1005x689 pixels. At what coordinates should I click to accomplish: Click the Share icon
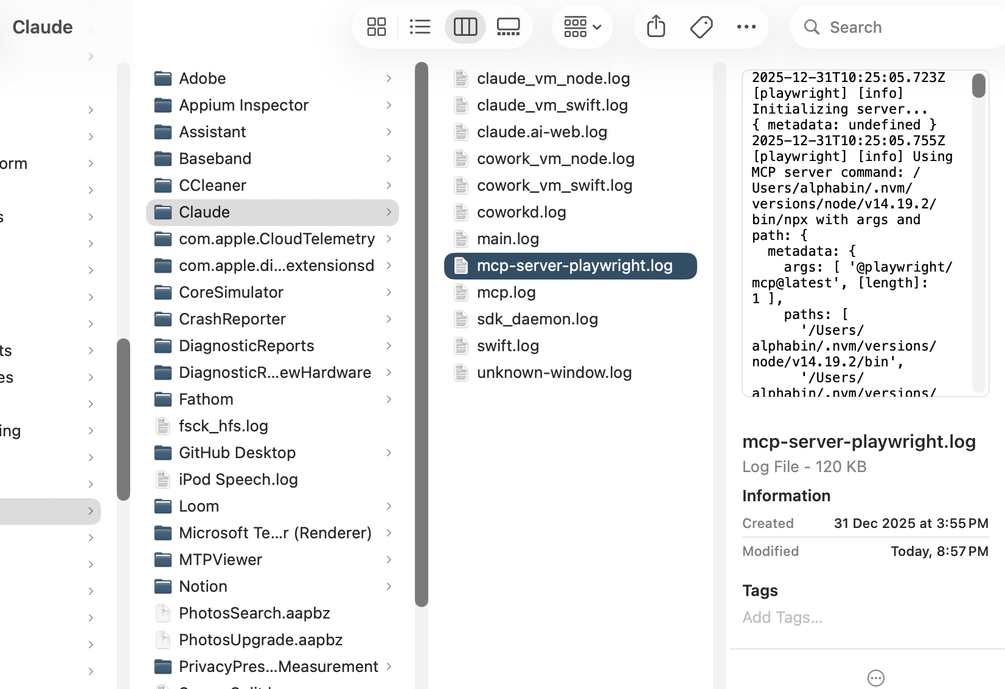656,27
